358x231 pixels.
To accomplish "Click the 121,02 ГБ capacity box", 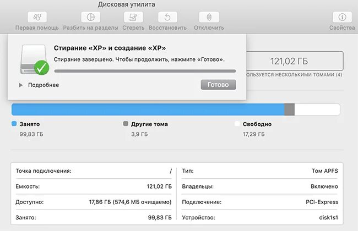I will point(295,61).
